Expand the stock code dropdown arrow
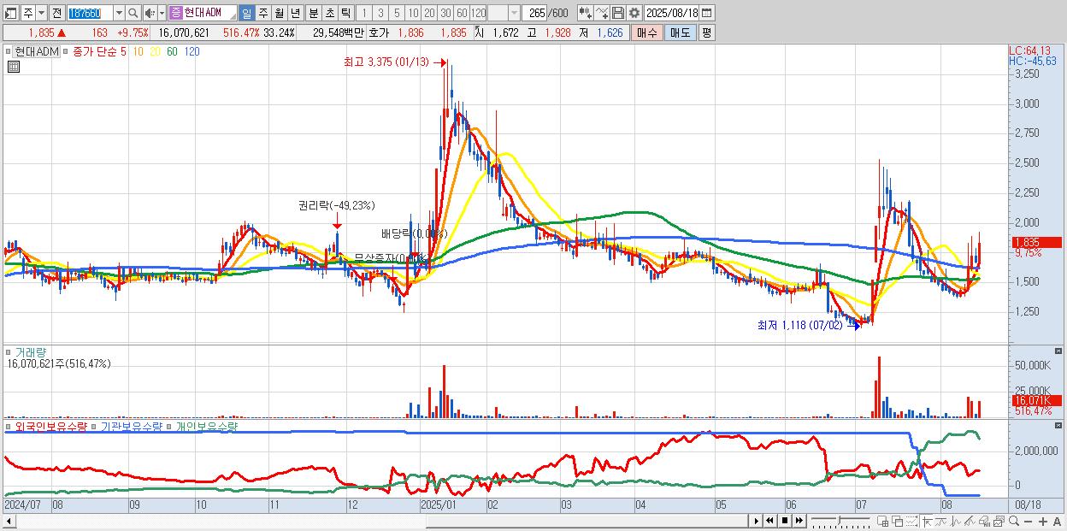1067x531 pixels. coord(119,13)
